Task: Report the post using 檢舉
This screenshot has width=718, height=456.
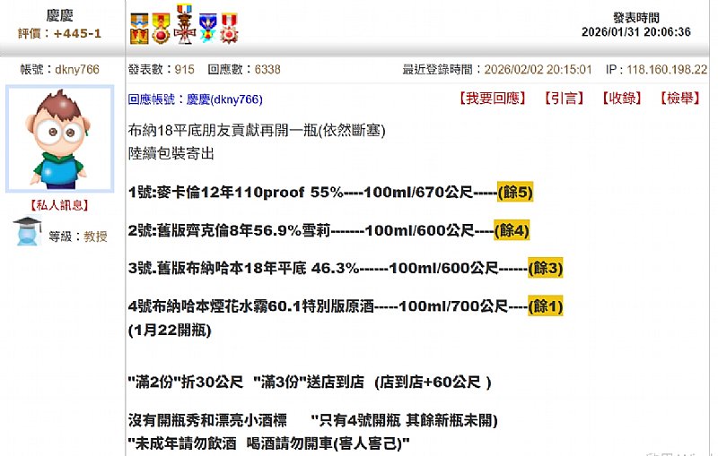Action: pyautogui.click(x=679, y=99)
